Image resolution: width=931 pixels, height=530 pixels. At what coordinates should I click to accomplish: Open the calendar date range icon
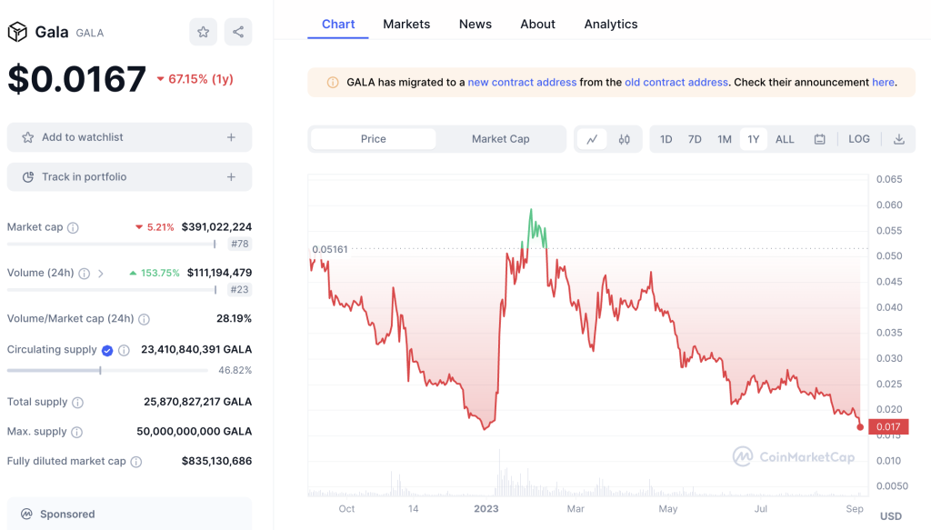(819, 139)
